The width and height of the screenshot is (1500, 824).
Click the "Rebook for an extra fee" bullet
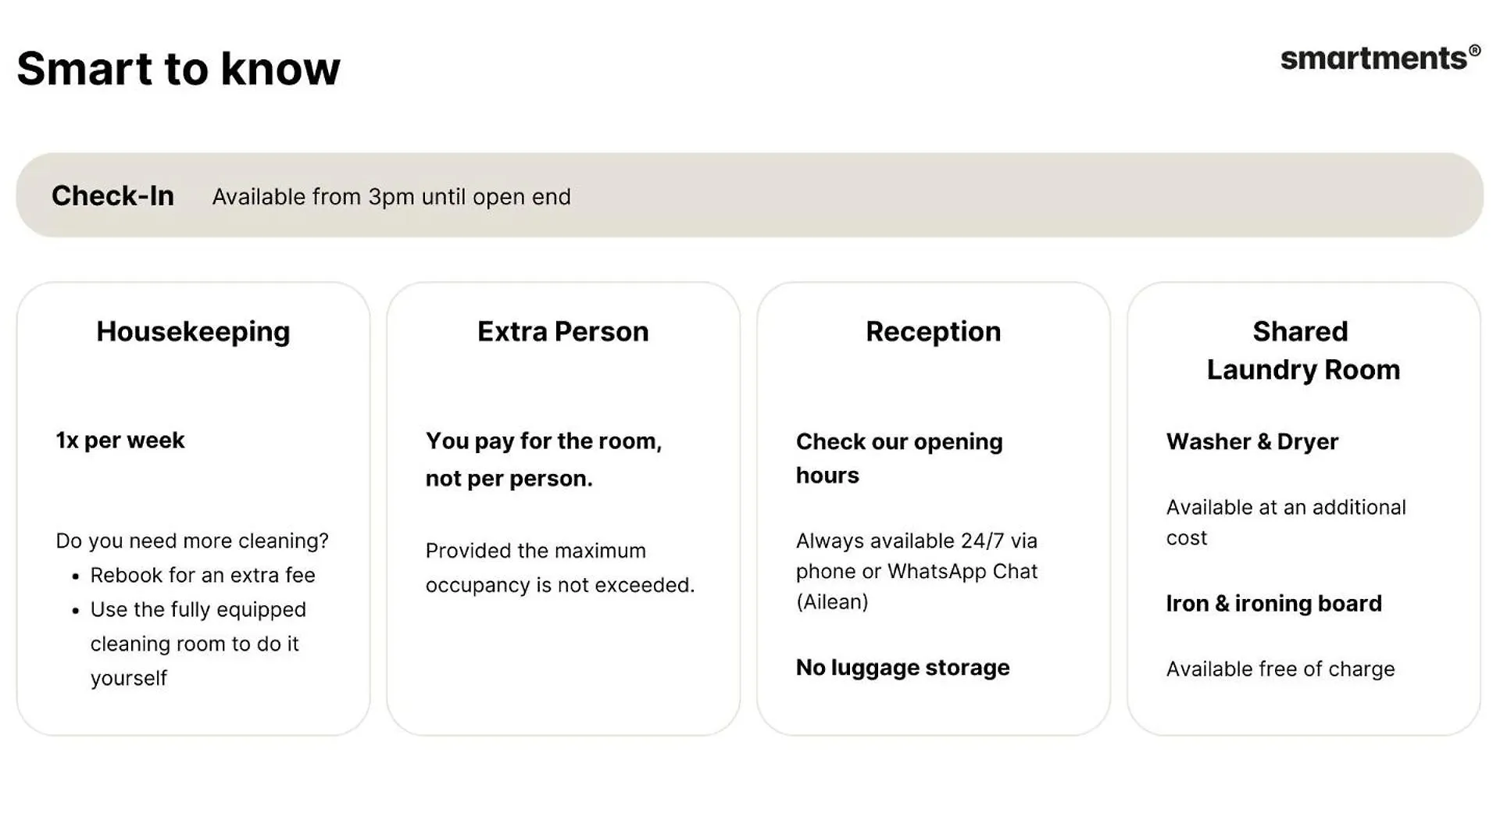click(202, 576)
